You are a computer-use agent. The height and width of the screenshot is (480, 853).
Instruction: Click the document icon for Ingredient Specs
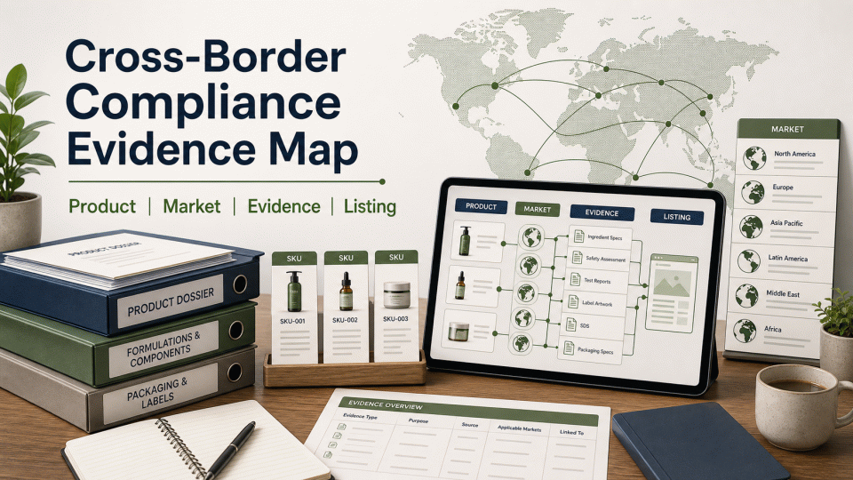[x=578, y=236]
